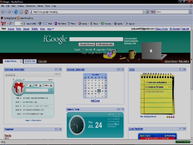Image resolution: width=193 pixels, height=145 pixels.
Task: Click the Google Search button
Action: (x=87, y=44)
